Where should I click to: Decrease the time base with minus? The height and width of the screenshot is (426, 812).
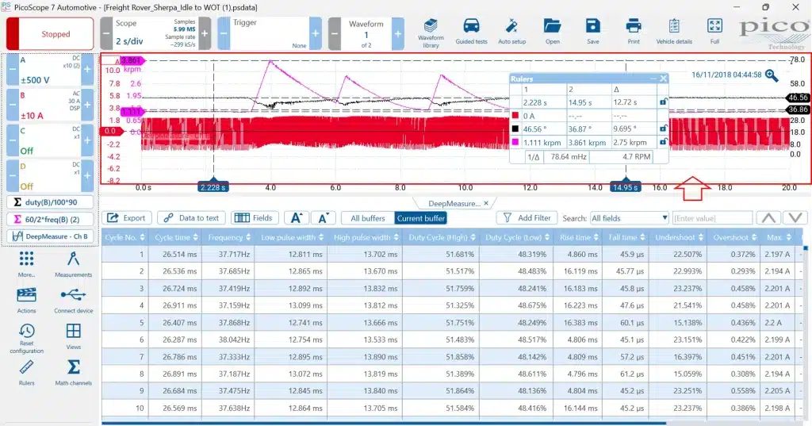(106, 33)
